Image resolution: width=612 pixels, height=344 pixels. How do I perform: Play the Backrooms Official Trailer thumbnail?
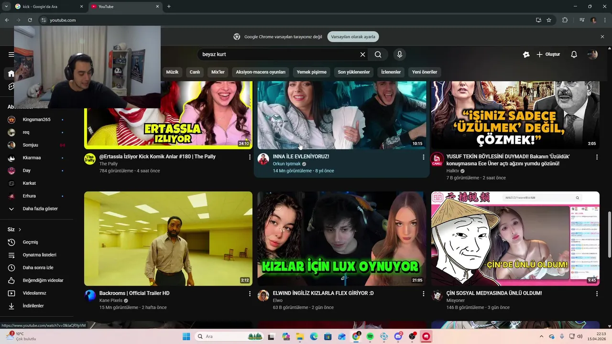click(168, 239)
